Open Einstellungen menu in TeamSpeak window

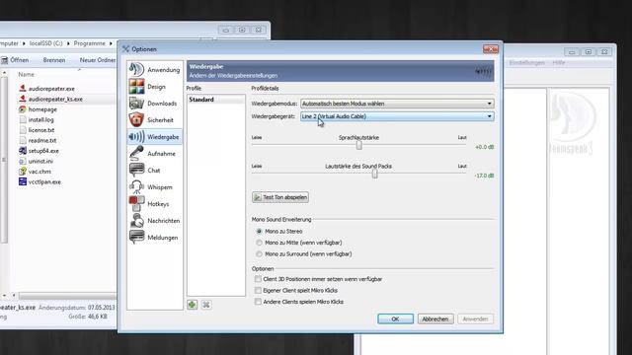pyautogui.click(x=526, y=63)
